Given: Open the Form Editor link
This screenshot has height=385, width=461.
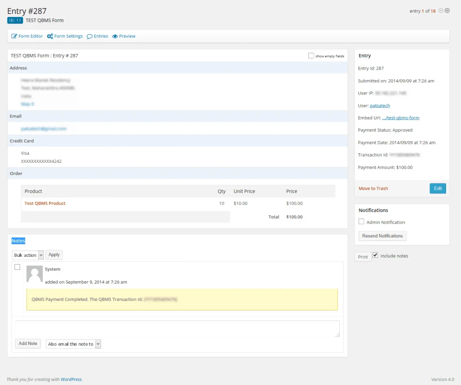Looking at the screenshot, I should [31, 36].
